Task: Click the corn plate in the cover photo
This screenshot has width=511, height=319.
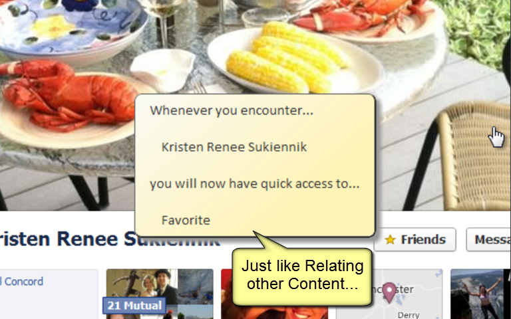Action: 295,61
